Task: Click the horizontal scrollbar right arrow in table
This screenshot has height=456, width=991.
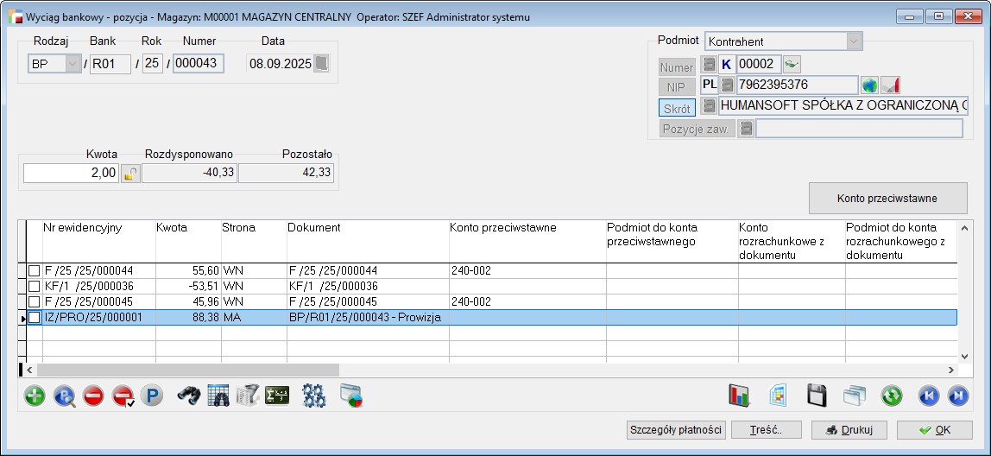Action: click(951, 370)
